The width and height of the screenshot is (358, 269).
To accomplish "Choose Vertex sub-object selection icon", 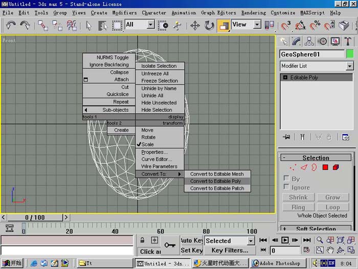I will [x=293, y=168].
